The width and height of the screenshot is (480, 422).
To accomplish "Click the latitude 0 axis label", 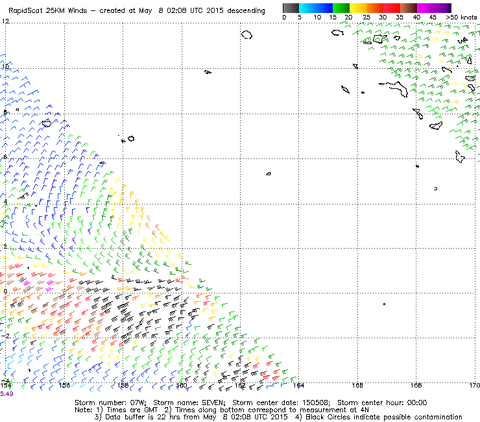I will pyautogui.click(x=5, y=291).
